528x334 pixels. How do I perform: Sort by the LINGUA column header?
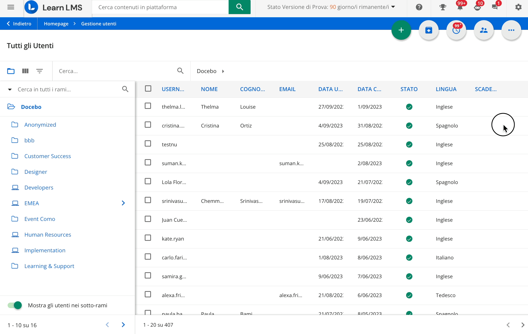[446, 89]
